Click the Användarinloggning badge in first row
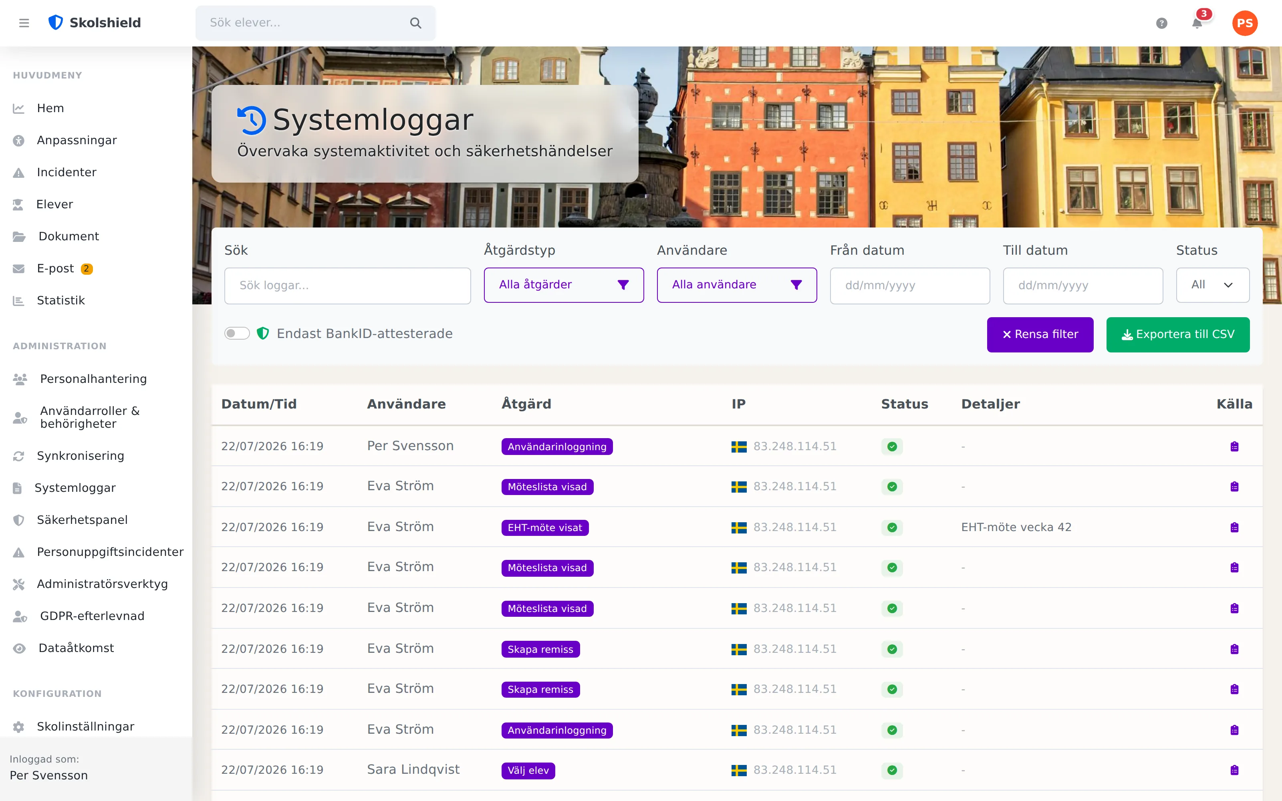Screen dimensions: 1282x801 tap(557, 447)
